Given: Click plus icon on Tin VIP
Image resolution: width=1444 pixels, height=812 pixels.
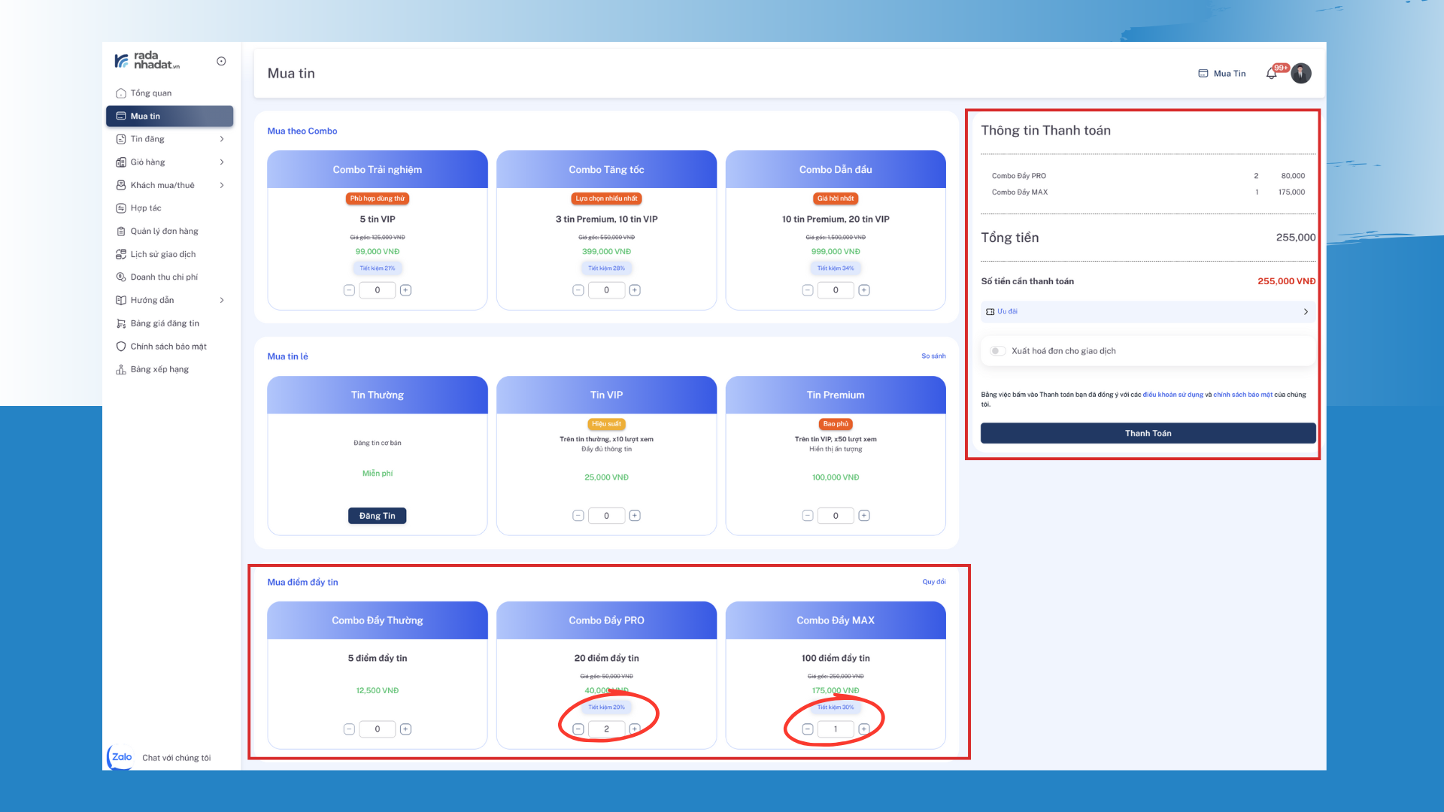Looking at the screenshot, I should (x=635, y=516).
